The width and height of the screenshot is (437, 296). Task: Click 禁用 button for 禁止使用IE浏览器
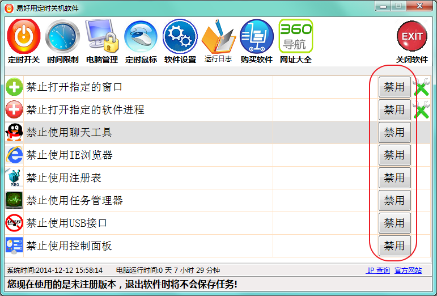tap(394, 155)
